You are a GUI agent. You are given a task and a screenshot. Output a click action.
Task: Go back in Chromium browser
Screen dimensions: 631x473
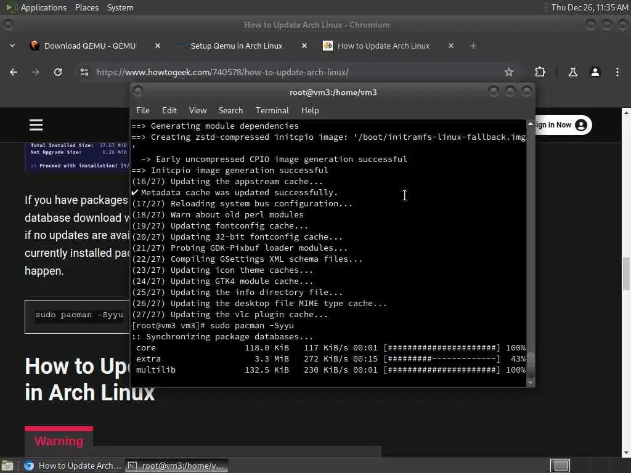click(x=14, y=72)
